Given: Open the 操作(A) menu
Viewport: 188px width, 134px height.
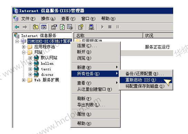Looking at the screenshot, I should point(48,19).
